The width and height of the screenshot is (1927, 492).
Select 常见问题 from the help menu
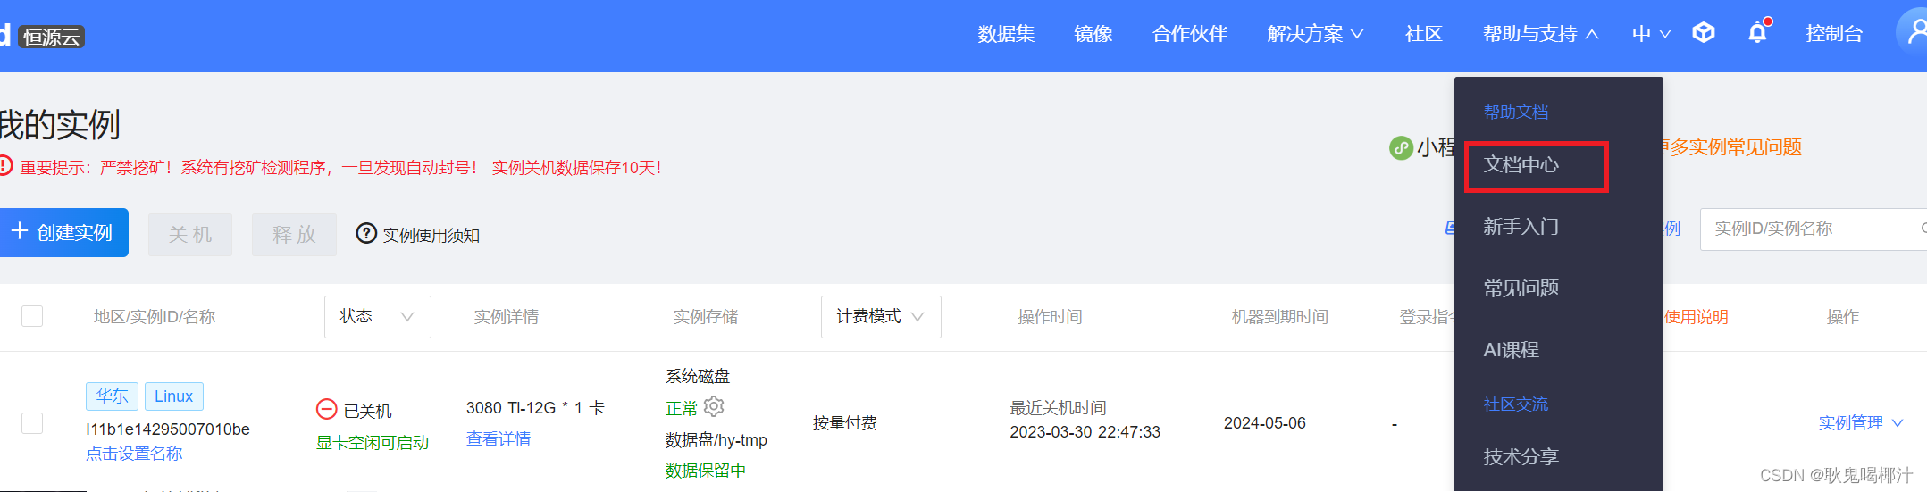coord(1521,288)
